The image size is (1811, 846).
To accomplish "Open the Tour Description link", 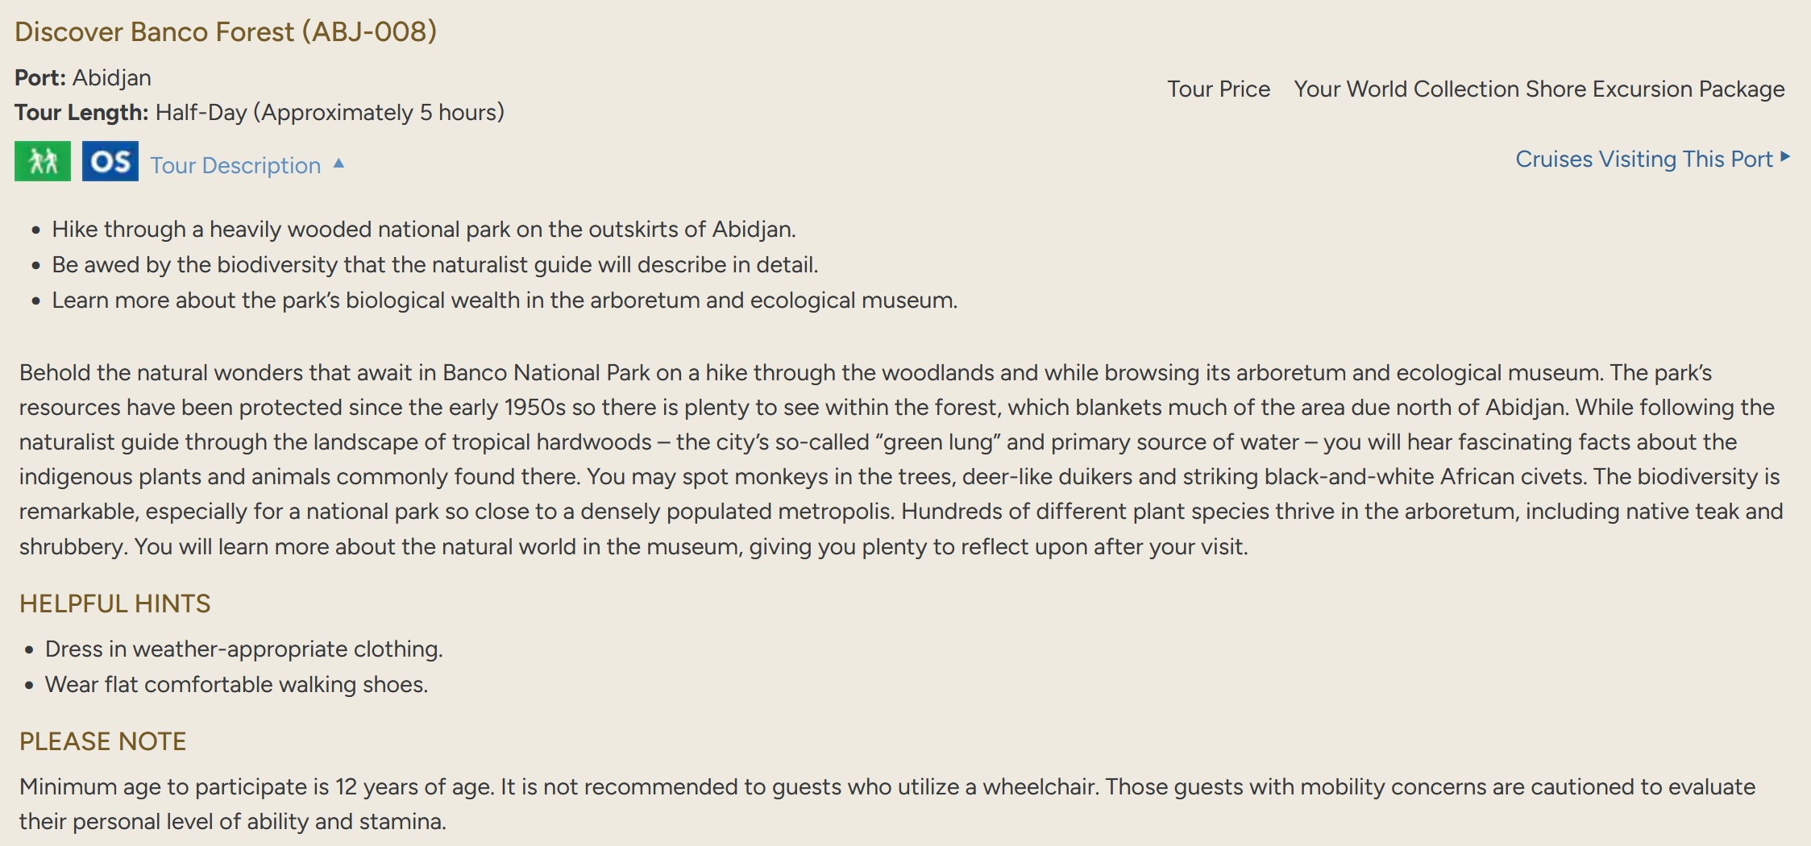I will tap(235, 165).
